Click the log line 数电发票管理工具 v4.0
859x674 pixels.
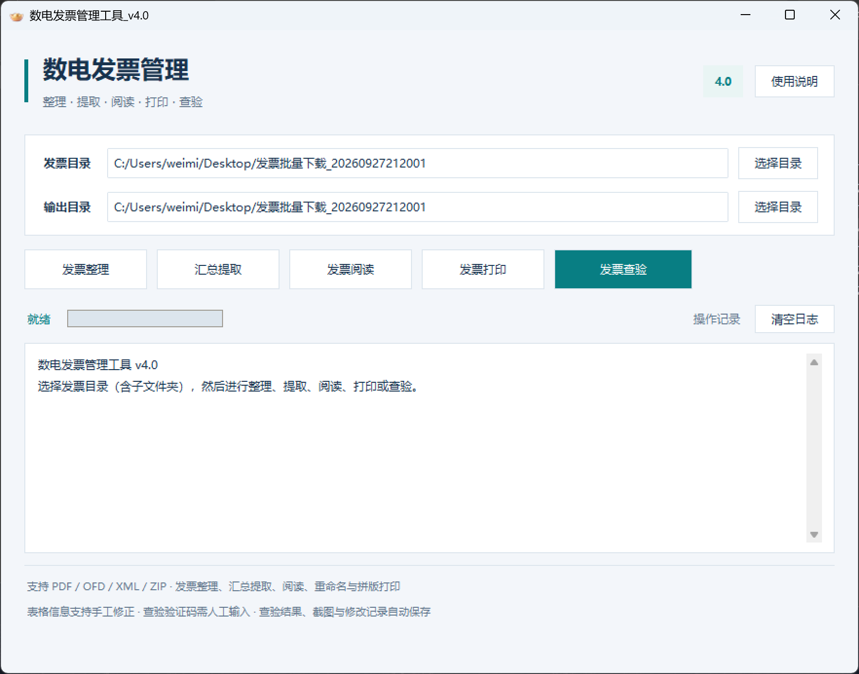(x=98, y=365)
